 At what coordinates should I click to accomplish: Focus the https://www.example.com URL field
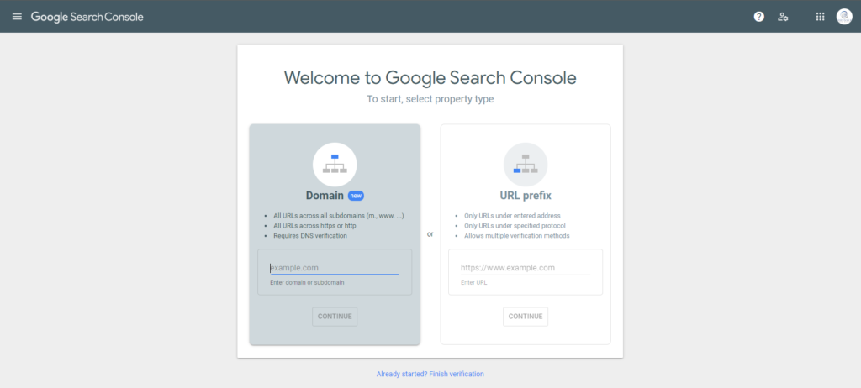(526, 268)
